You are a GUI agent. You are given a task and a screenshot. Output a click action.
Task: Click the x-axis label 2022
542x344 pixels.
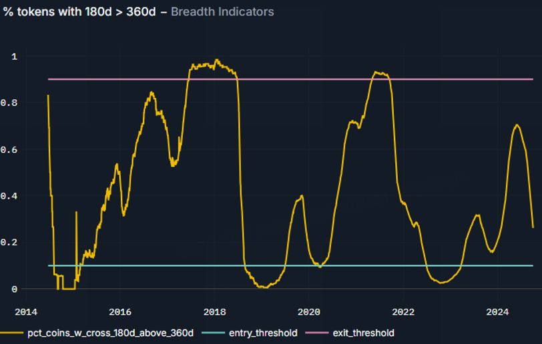coord(403,312)
